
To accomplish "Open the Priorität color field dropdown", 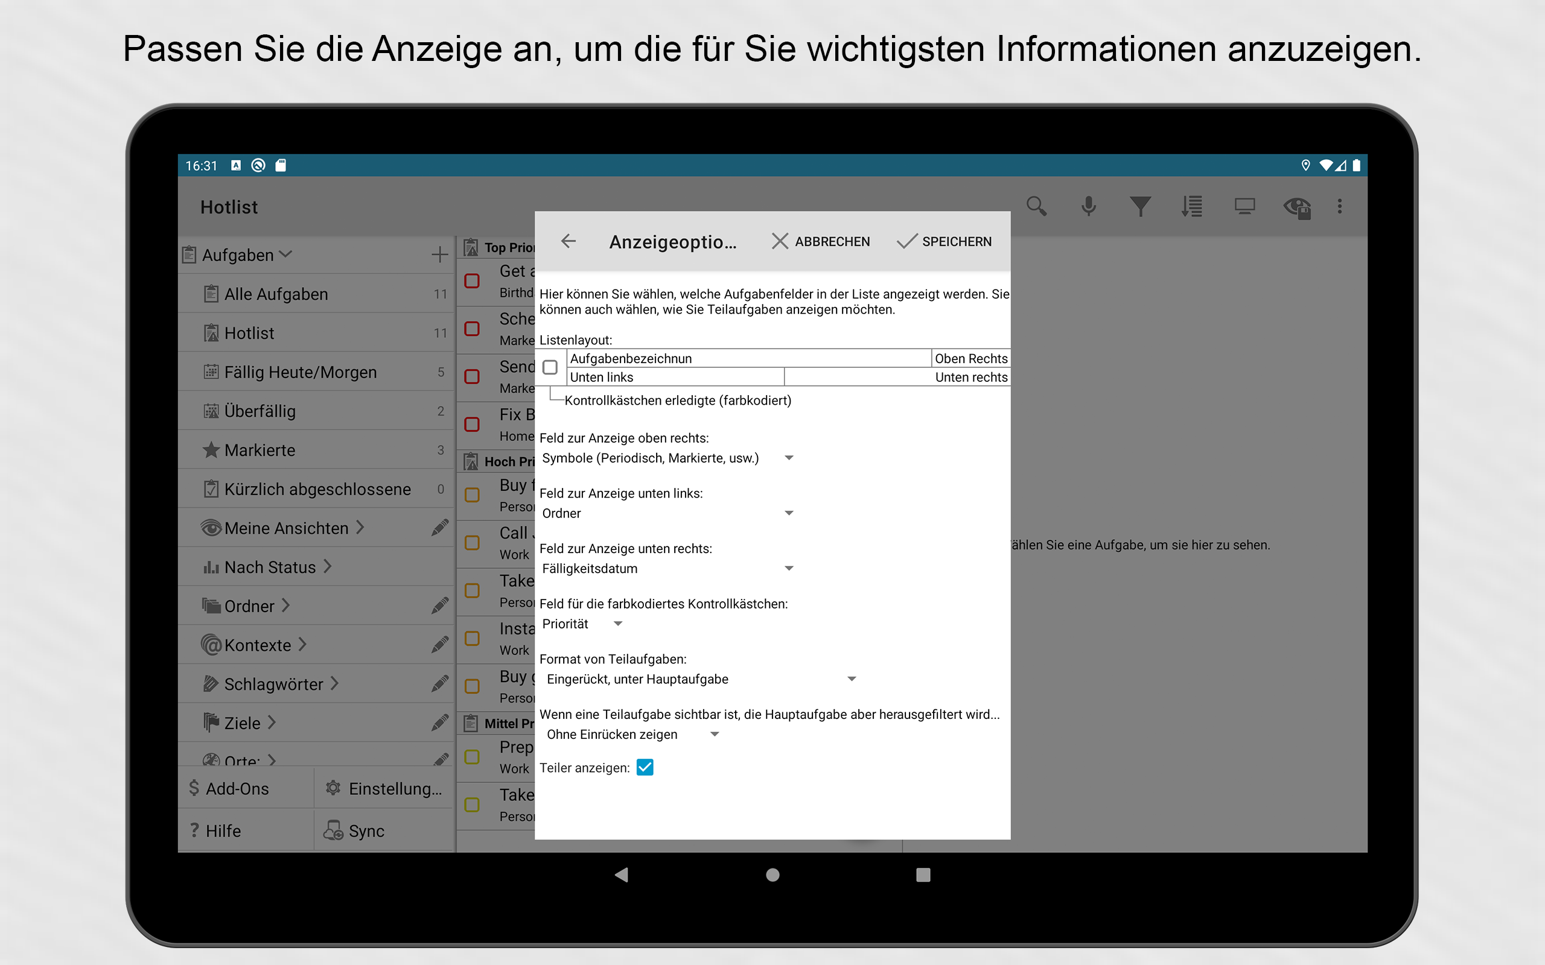I will (x=582, y=624).
